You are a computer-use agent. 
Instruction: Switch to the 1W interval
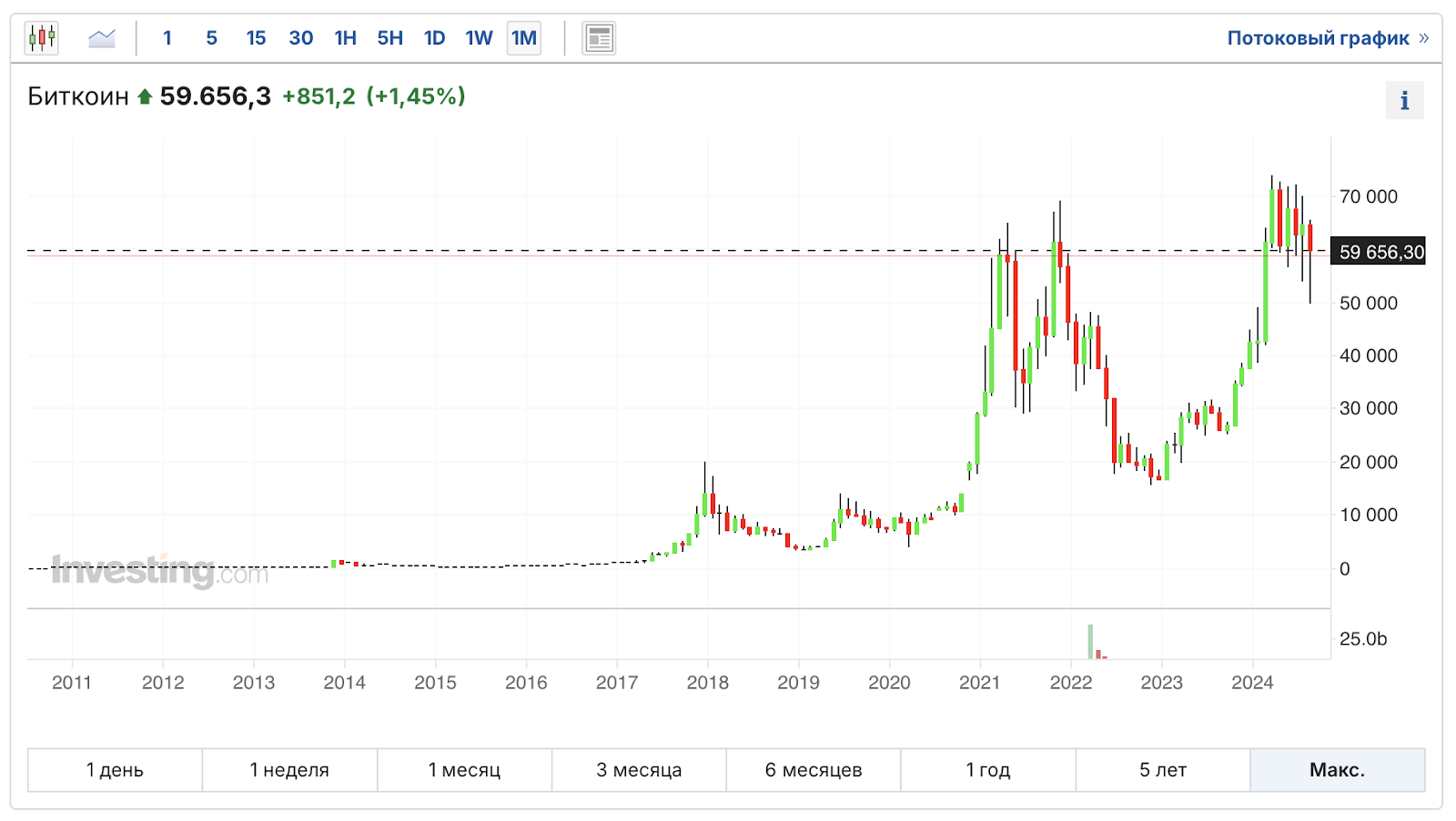click(479, 38)
